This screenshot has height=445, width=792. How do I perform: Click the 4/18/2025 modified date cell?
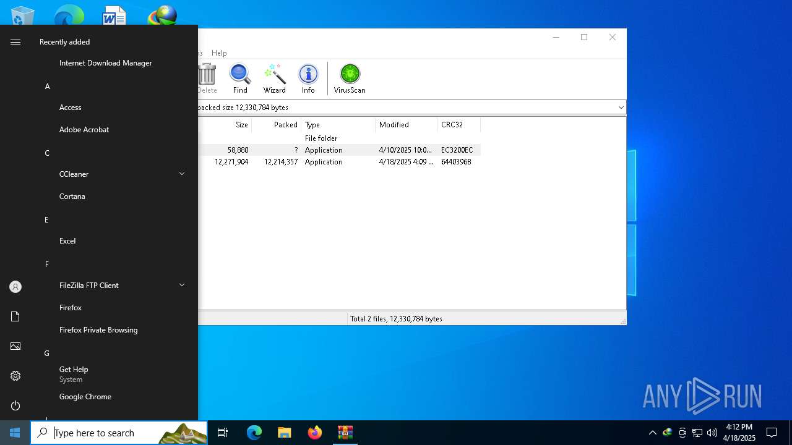click(406, 162)
